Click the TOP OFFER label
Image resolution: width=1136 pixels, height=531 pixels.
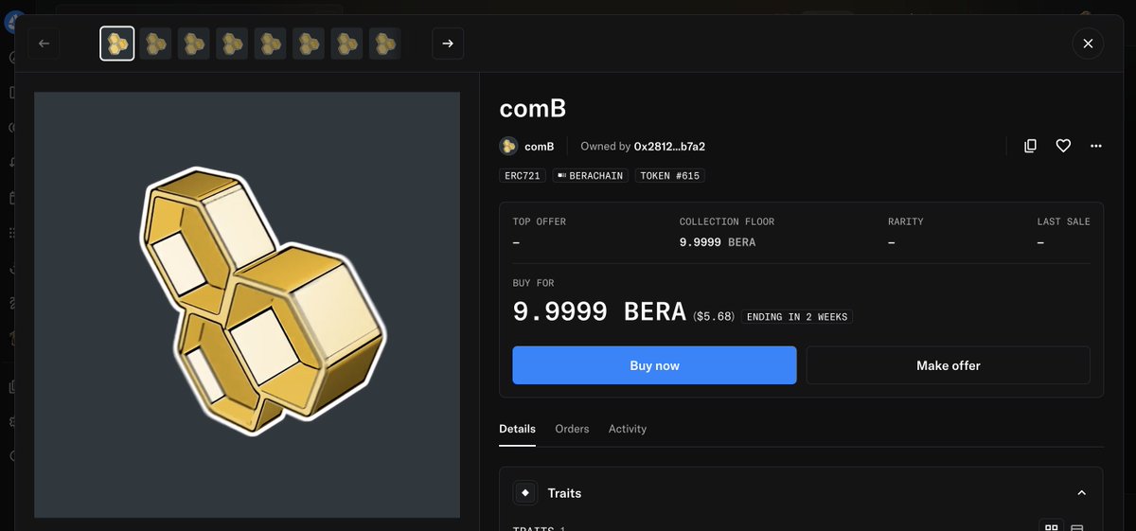pyautogui.click(x=540, y=221)
